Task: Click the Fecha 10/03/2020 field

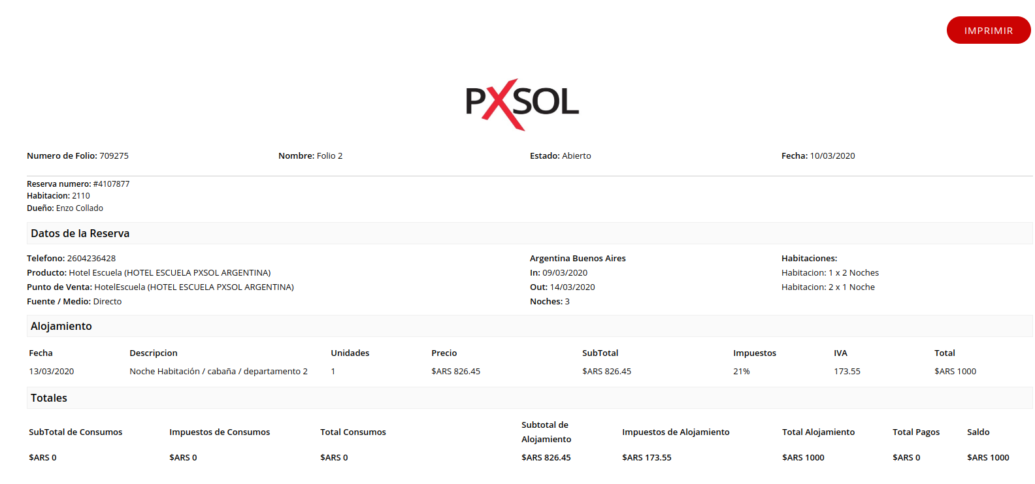Action: [x=817, y=156]
